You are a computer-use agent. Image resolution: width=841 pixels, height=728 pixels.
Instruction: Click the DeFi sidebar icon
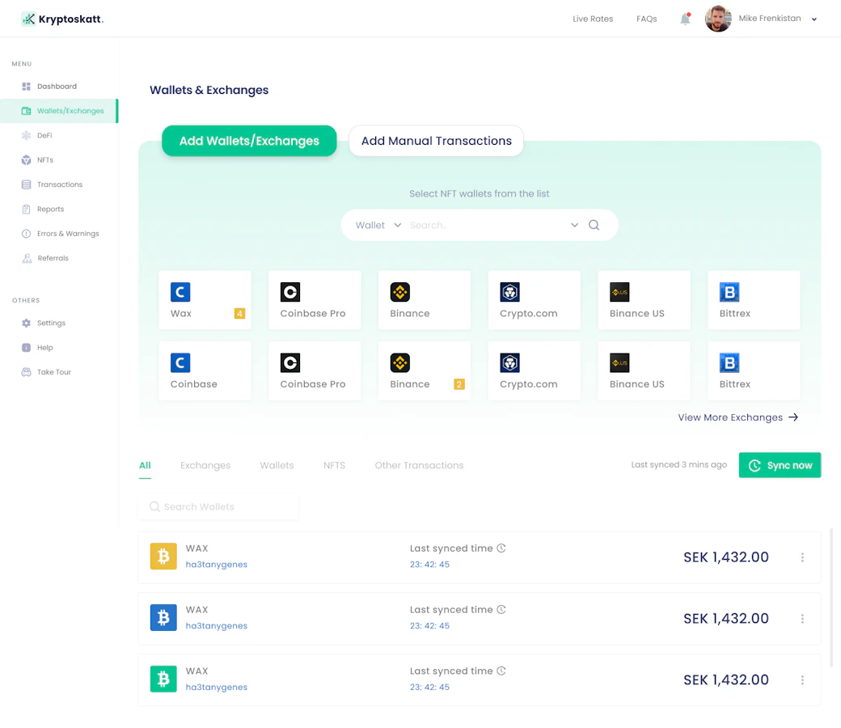point(26,135)
